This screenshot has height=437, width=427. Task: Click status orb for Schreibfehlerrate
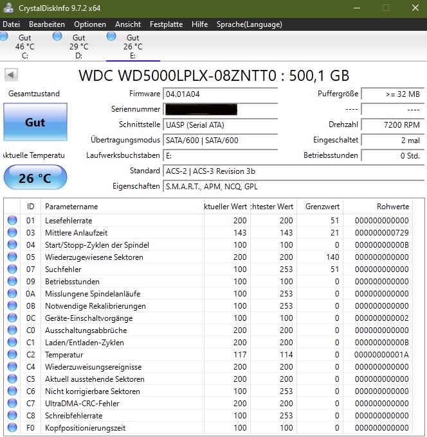click(12, 415)
